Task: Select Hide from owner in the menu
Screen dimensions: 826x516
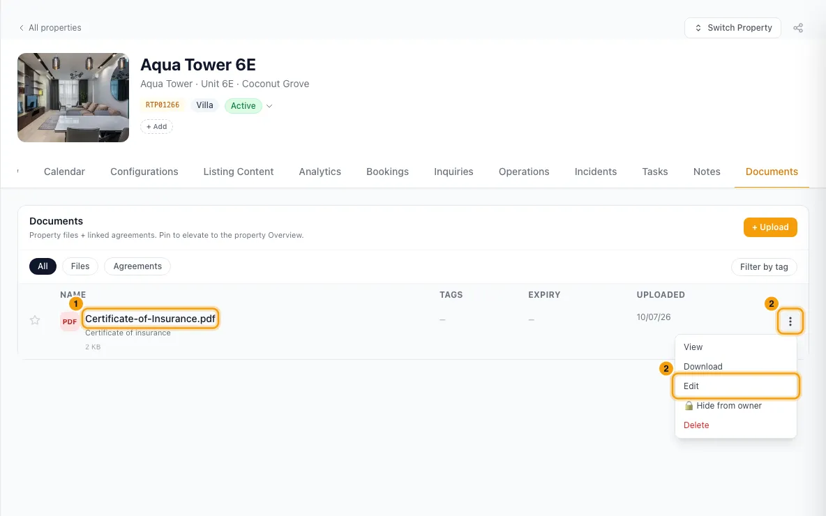Action: (735, 405)
